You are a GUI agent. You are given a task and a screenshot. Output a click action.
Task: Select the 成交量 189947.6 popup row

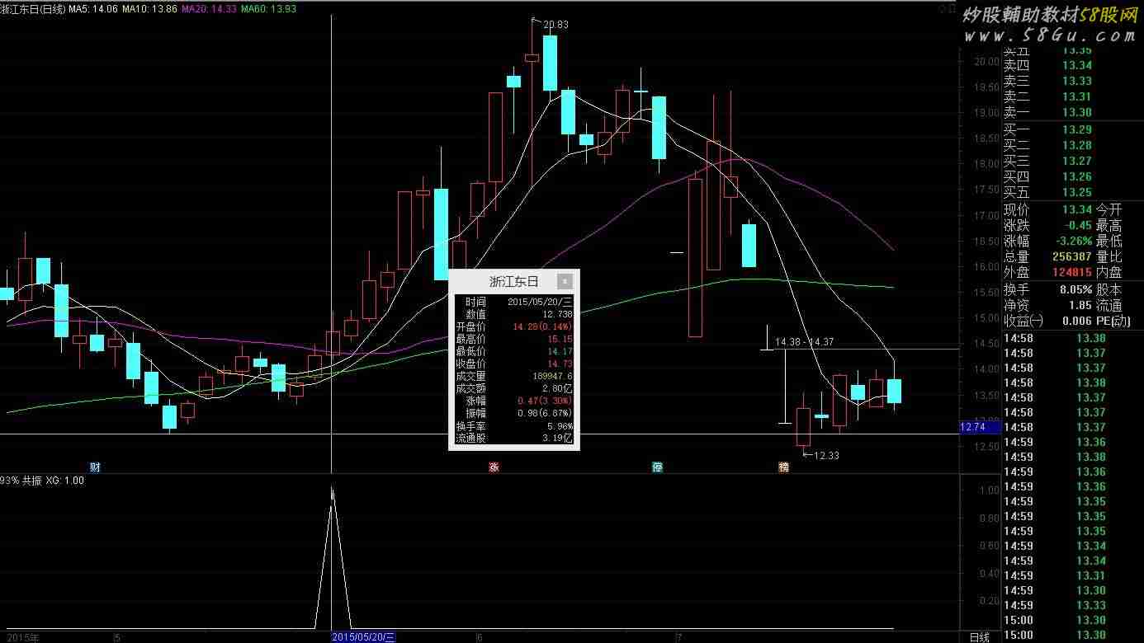[513, 376]
